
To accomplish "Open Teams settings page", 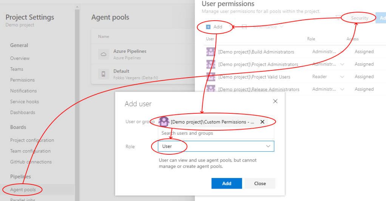I will 17,69.
